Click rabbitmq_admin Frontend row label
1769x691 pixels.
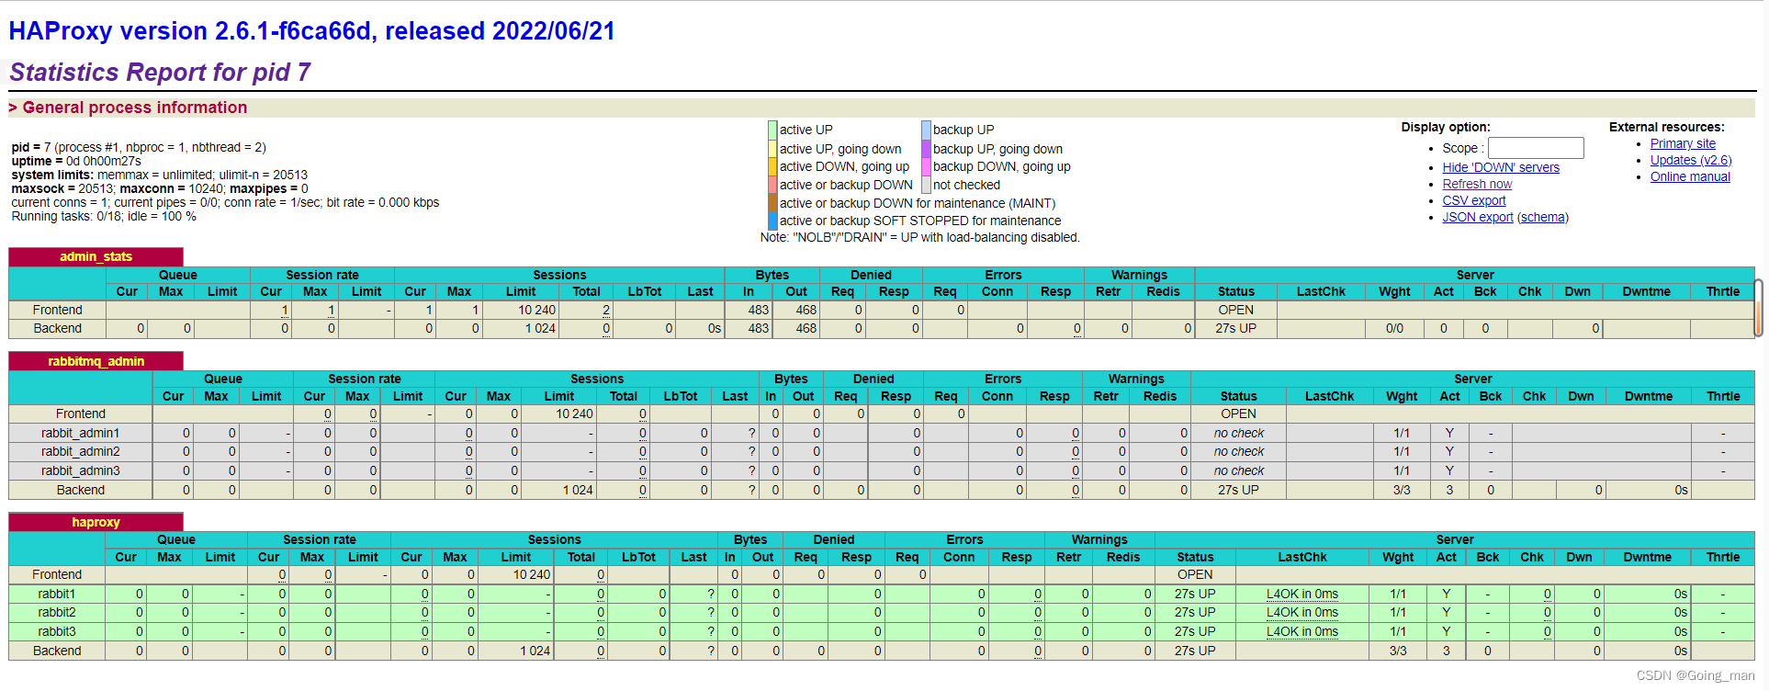81,413
